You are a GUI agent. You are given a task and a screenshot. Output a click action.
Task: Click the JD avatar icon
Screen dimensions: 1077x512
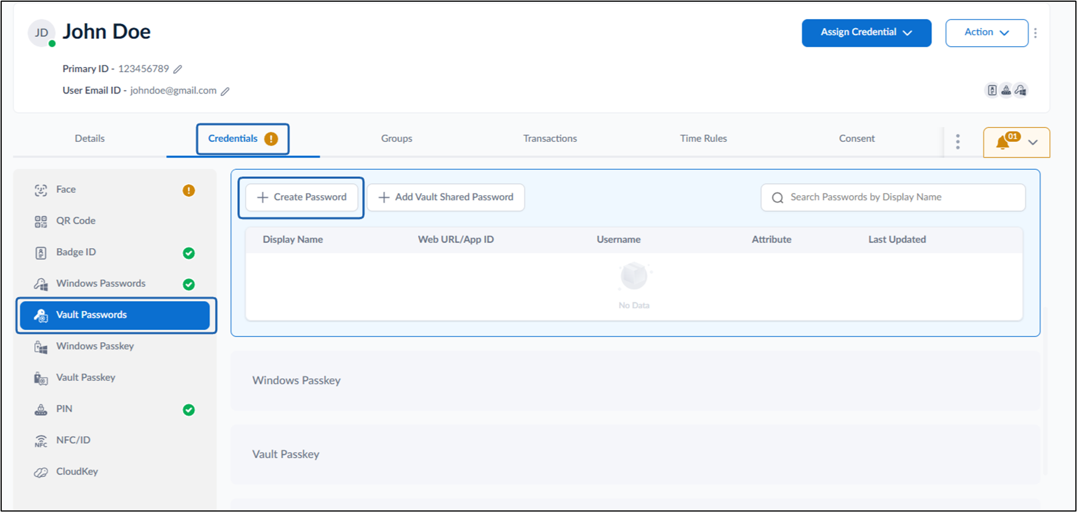42,33
